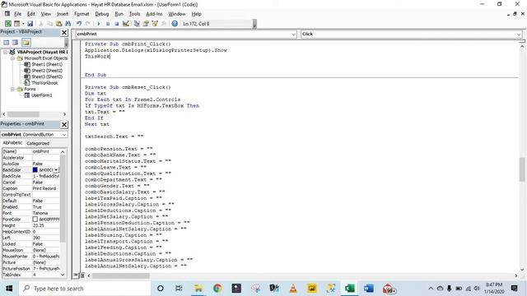
Task: Open the Help menu
Action: (196, 14)
